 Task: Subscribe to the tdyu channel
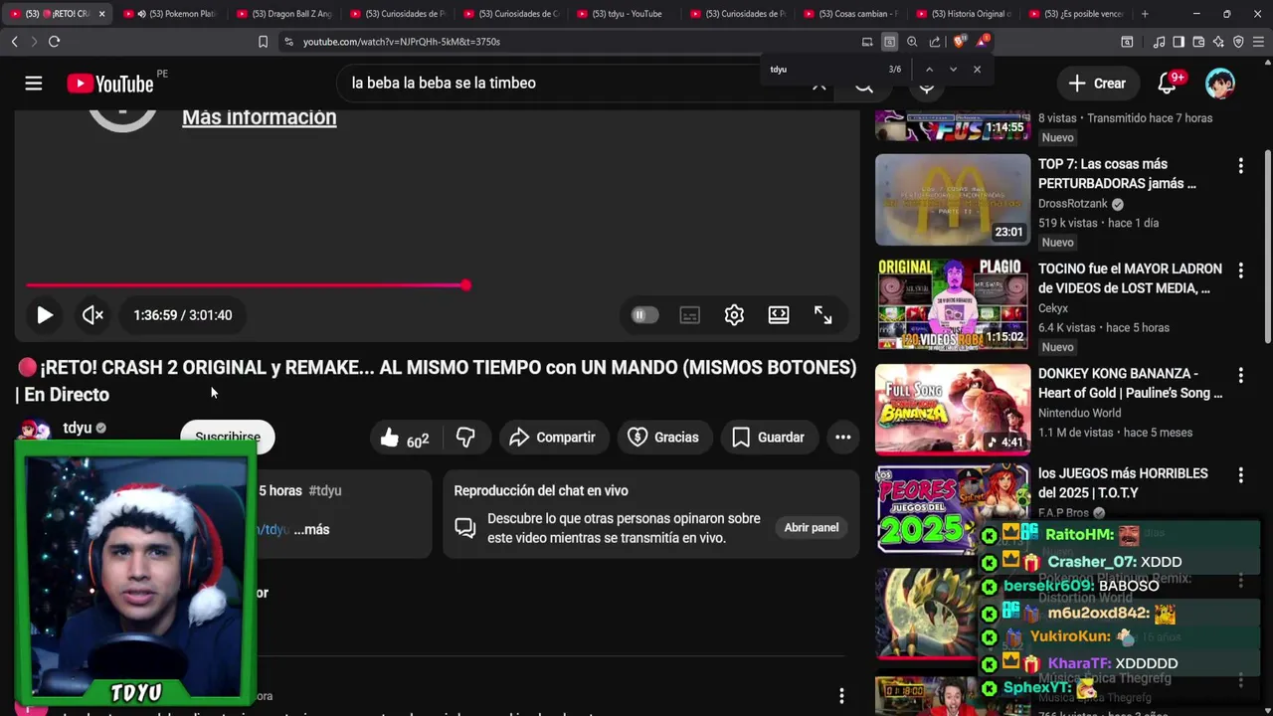(228, 437)
